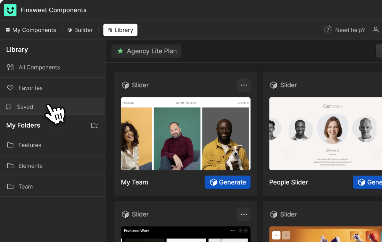Image resolution: width=382 pixels, height=242 pixels.
Task: Show All Components in the library
Action: pos(52,67)
